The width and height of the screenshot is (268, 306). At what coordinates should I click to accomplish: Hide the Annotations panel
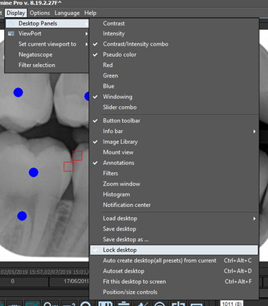174,163
